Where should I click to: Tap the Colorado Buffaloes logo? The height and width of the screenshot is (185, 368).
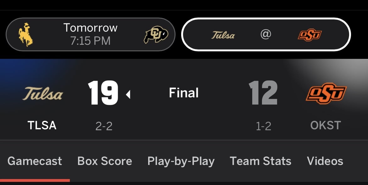[156, 34]
